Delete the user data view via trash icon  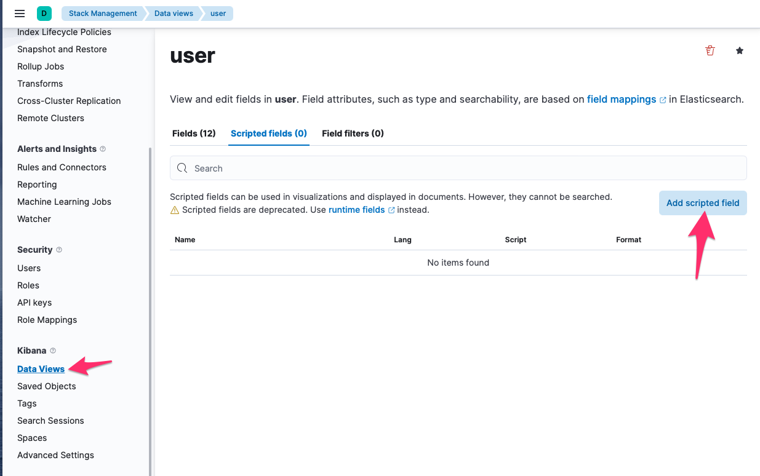click(x=710, y=50)
